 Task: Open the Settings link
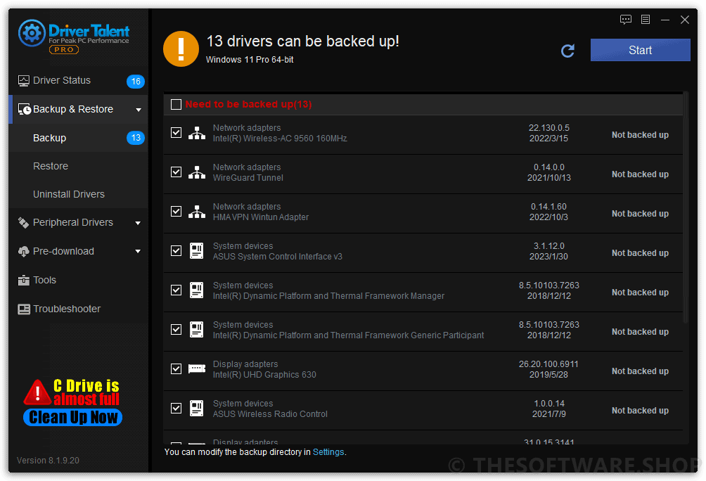tap(328, 452)
